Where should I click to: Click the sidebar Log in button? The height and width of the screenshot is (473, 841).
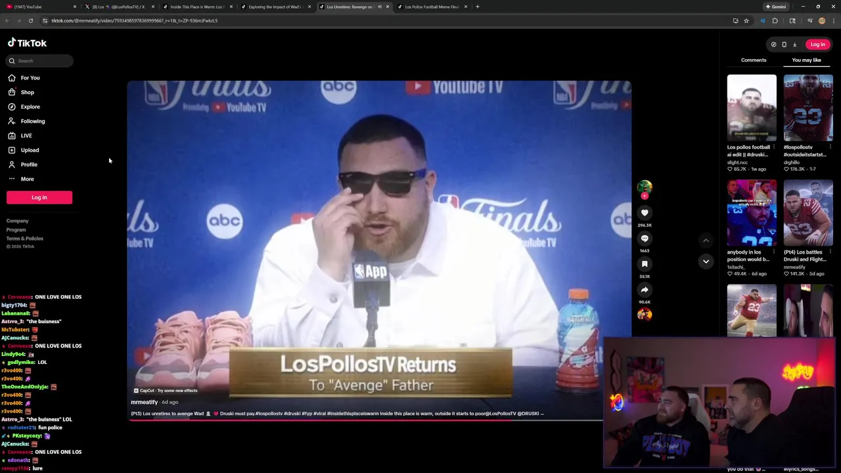39,197
